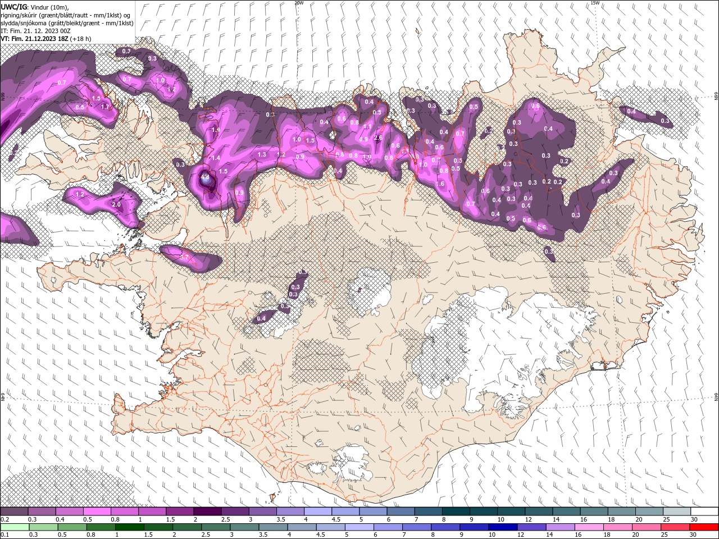
Task: Click the '2.0' precipitation value on map
Action: (116, 205)
